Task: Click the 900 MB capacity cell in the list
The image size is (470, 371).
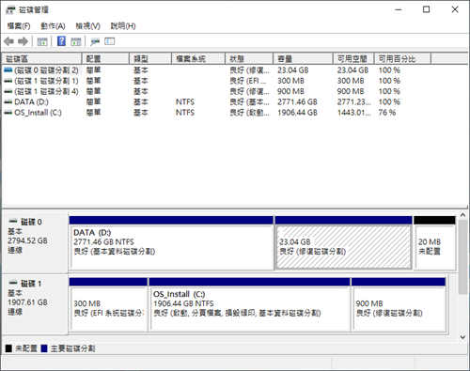Action: click(x=290, y=91)
